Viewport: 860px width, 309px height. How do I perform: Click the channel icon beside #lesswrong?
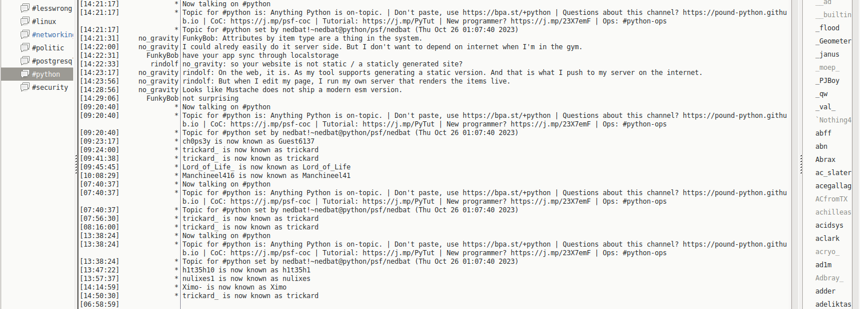click(x=25, y=8)
